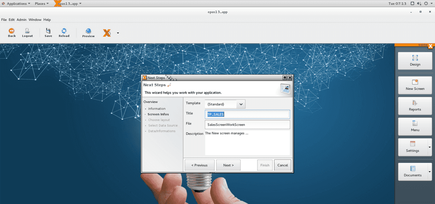Open the Menu editor in the side panel
435x204 pixels.
coord(415,126)
